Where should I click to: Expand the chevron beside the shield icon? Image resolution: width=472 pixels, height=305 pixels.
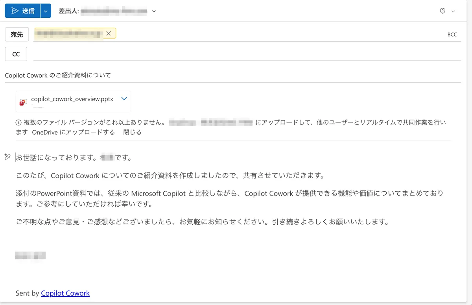[453, 11]
